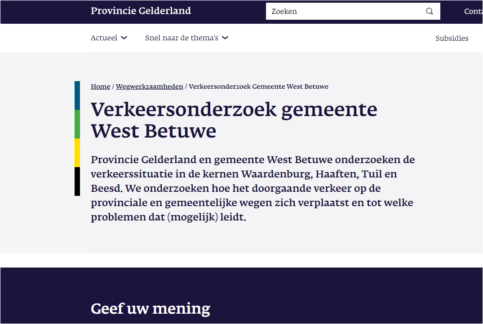Follow the Home breadcrumb link
This screenshot has width=483, height=324.
(x=101, y=86)
